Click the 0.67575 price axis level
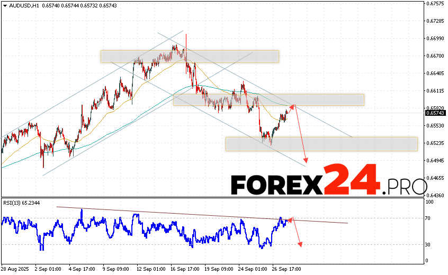The image size is (448, 275). coord(435,4)
